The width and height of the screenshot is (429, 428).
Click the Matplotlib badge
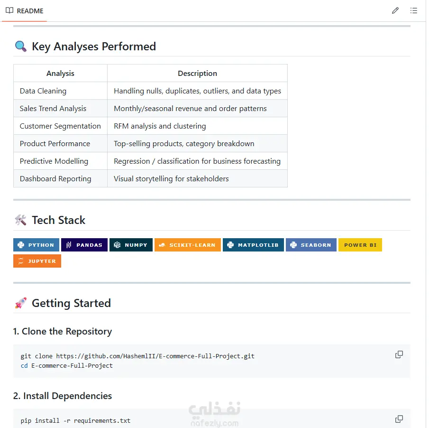point(253,245)
